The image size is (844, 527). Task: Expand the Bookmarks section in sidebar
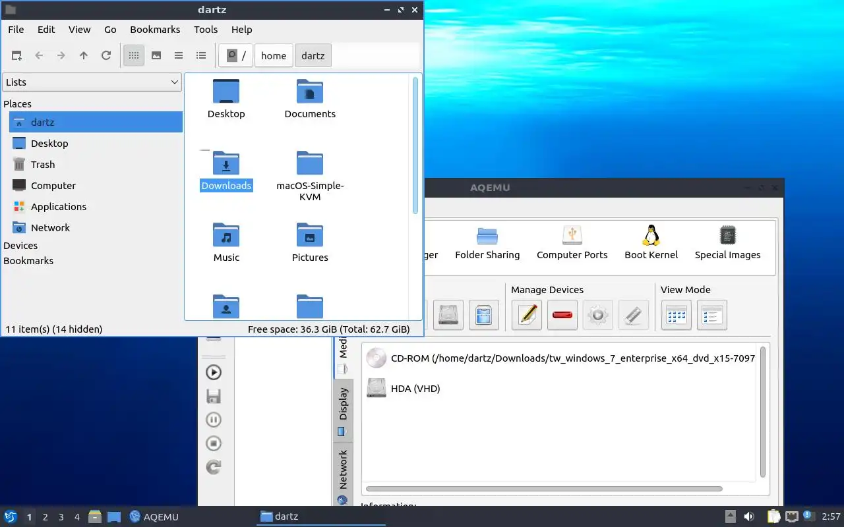(x=28, y=260)
